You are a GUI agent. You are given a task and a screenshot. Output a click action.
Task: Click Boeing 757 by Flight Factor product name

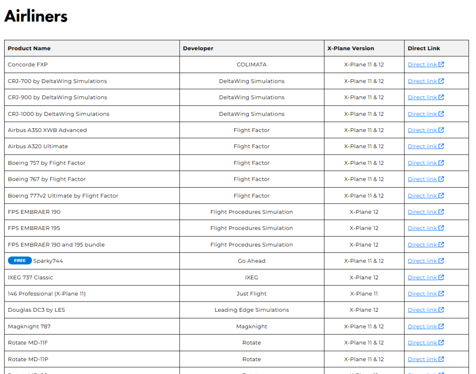point(46,163)
